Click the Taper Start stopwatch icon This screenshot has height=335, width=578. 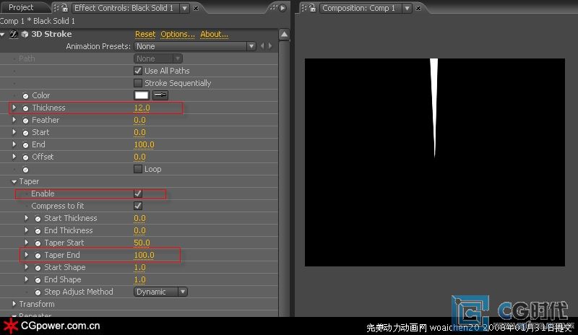(x=38, y=243)
